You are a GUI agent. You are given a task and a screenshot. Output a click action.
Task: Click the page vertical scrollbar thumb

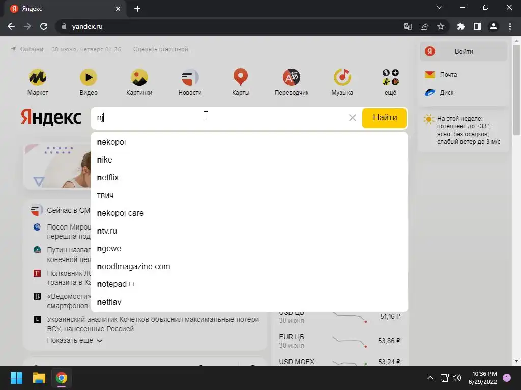[x=516, y=89]
